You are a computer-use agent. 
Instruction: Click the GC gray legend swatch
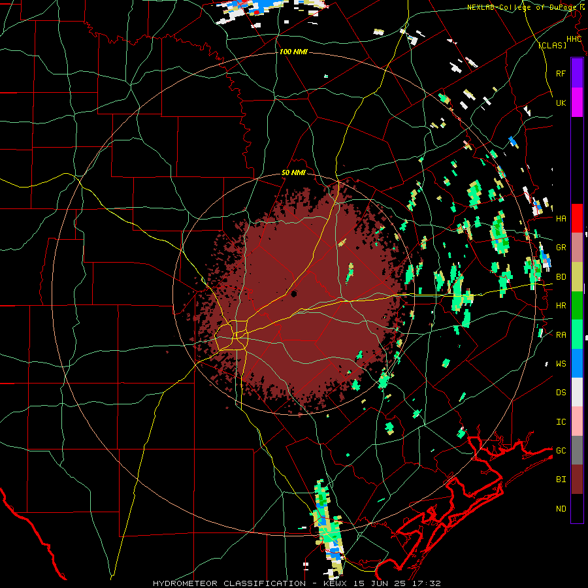[577, 450]
